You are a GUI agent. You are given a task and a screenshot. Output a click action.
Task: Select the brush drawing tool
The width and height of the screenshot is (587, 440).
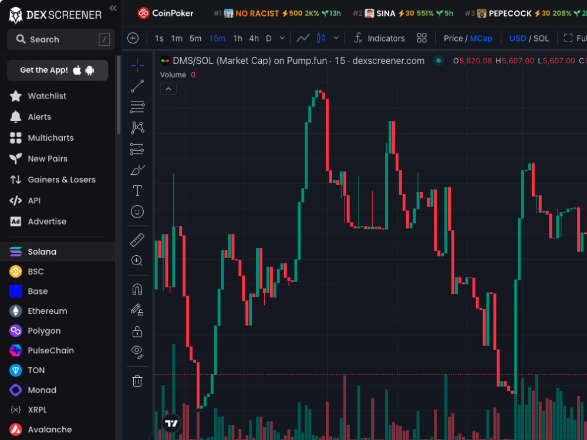[137, 170]
